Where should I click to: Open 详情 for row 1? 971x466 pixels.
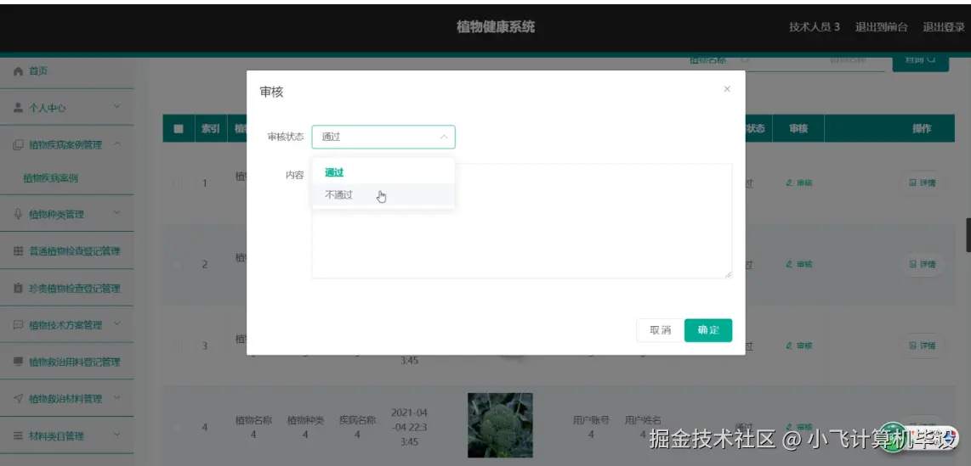tap(922, 183)
